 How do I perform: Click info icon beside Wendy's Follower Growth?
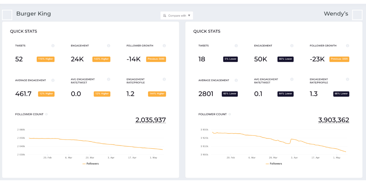click(x=348, y=46)
